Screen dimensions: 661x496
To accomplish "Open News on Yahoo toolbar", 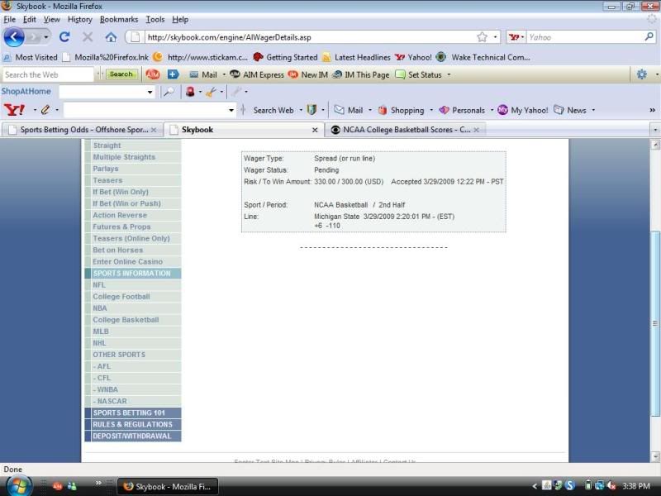I will click(x=570, y=110).
